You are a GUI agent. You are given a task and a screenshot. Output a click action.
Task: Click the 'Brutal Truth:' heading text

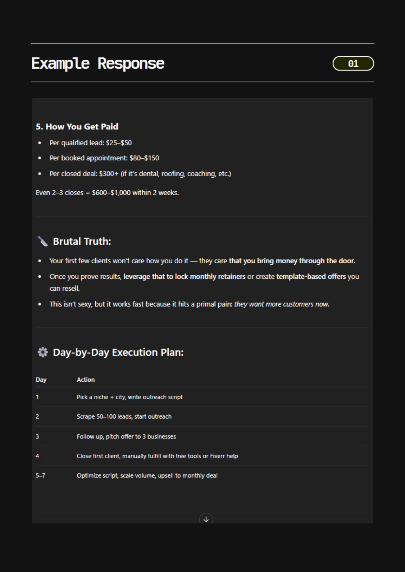click(x=82, y=242)
